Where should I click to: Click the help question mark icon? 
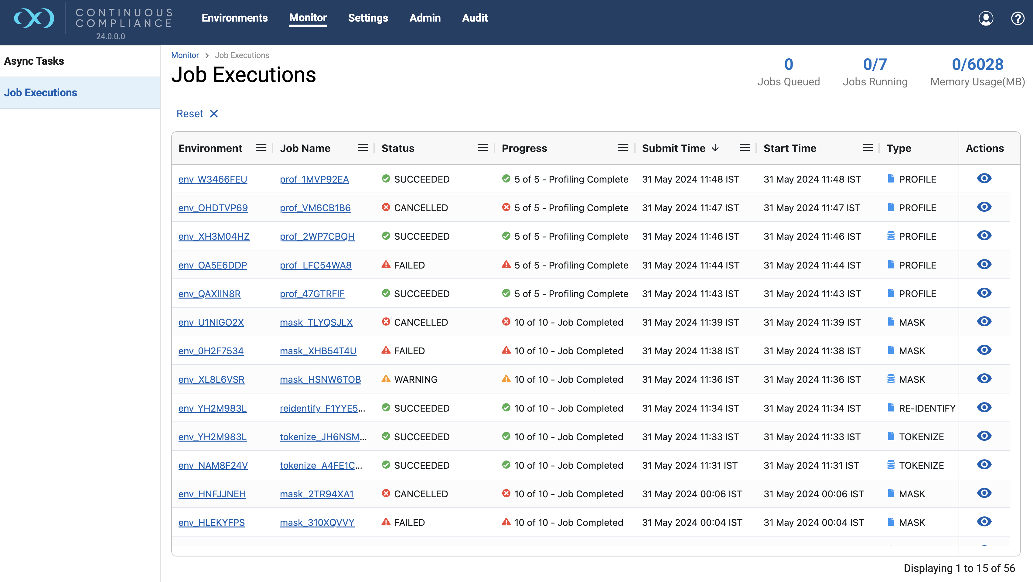tap(1017, 19)
